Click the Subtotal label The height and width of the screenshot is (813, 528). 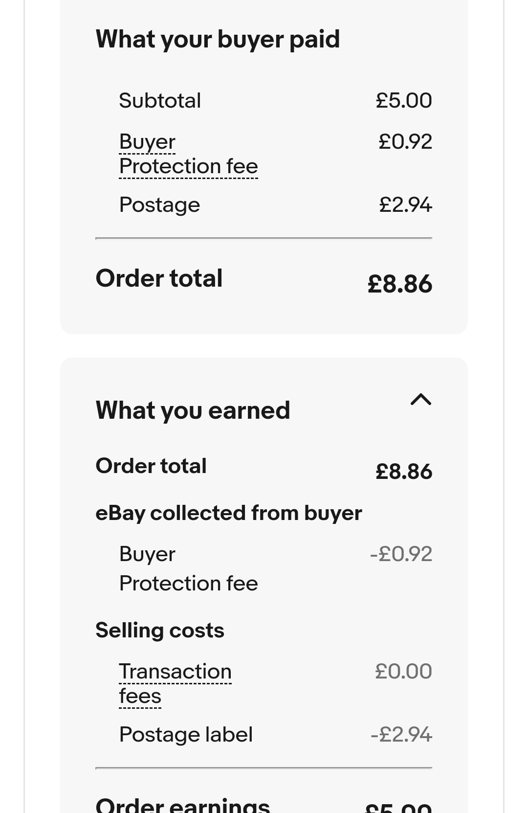coord(160,100)
